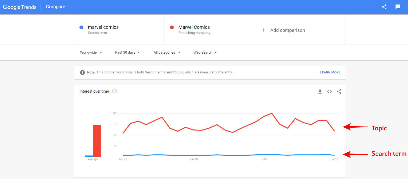
Task: Edit the Marvel Comics publishing company topic
Action: coord(194,27)
